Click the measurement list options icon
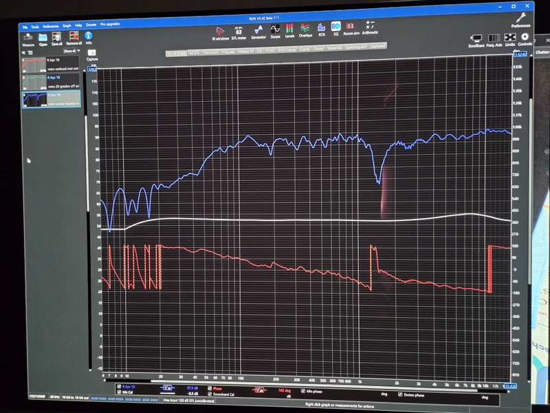This screenshot has height=413, width=550. pyautogui.click(x=30, y=53)
